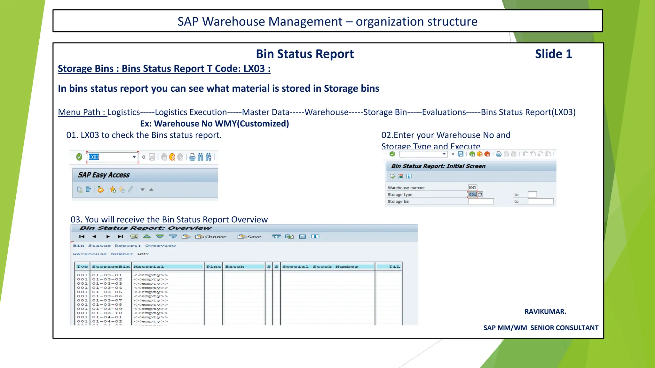
Task: Click the LX03 transaction code field
Action: tap(113, 157)
